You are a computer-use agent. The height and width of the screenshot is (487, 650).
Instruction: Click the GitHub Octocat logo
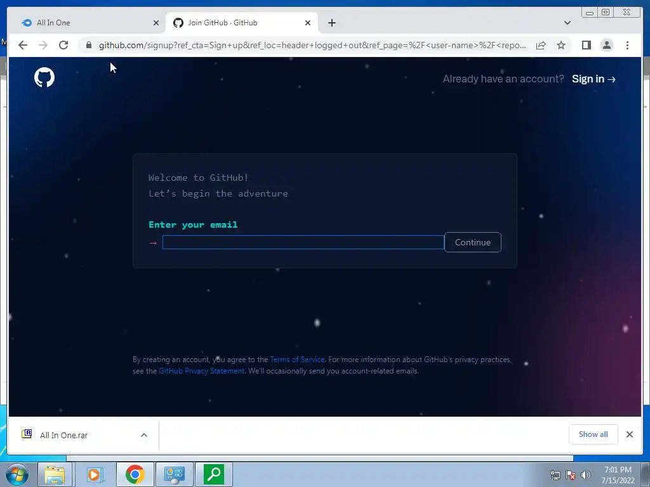tap(44, 77)
